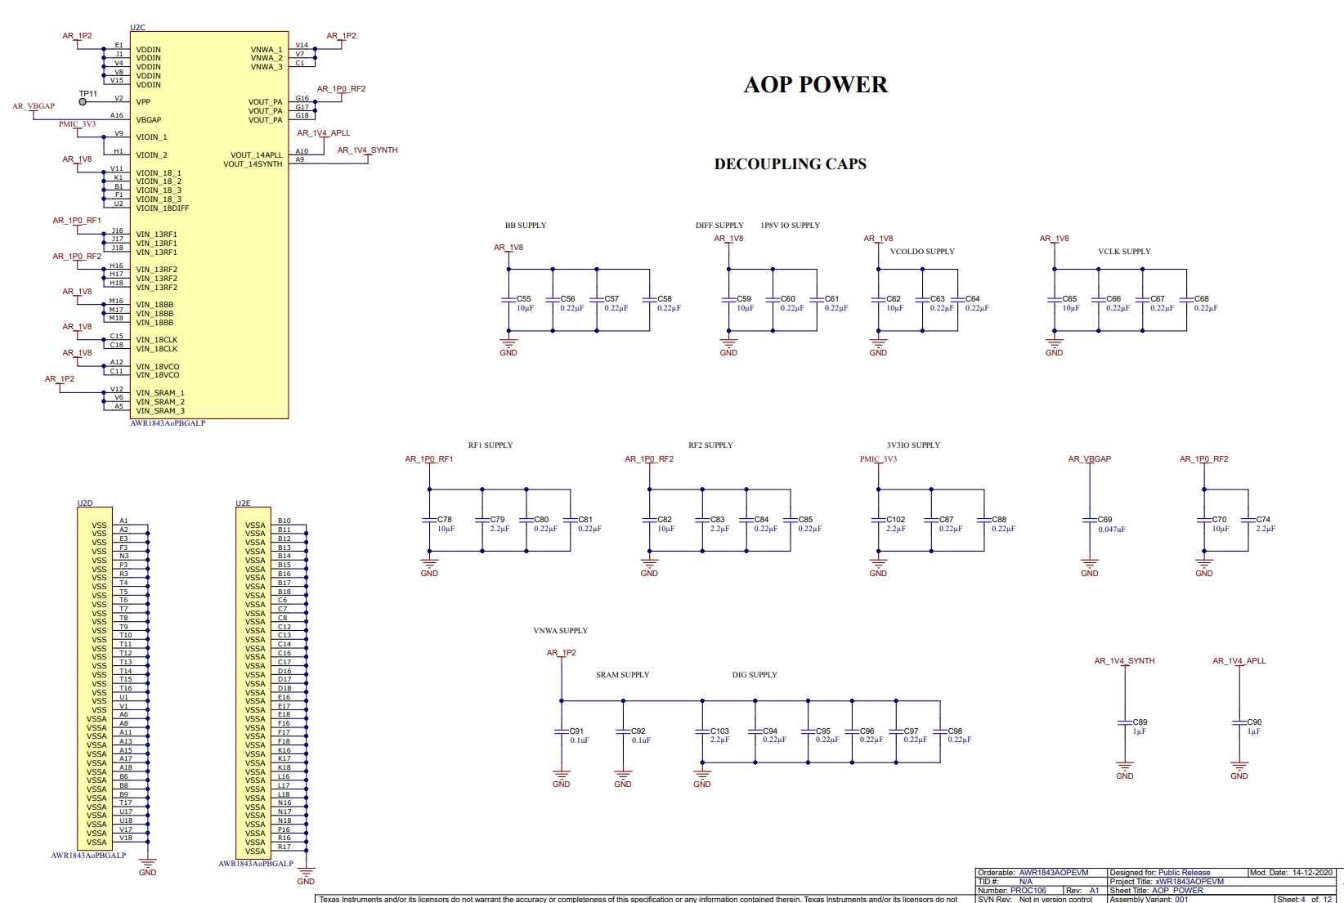Click the AR_1V4_SYNTH net label above C89
1344x903 pixels.
click(x=1124, y=661)
